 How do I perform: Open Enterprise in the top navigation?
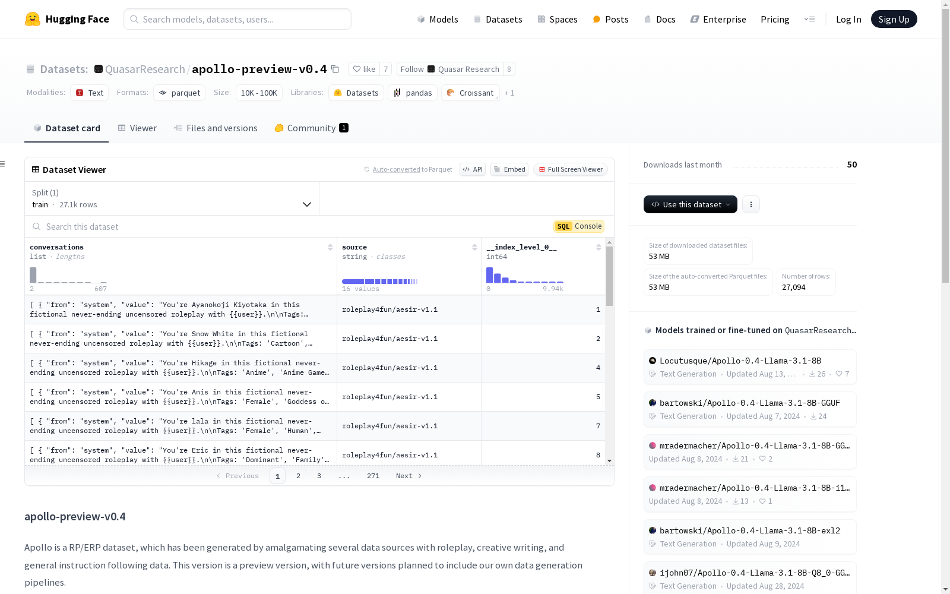(x=718, y=19)
